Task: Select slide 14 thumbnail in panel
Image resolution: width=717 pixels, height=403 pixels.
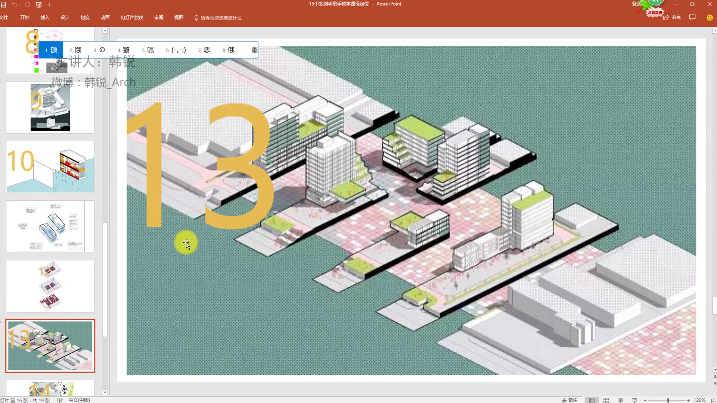Action: tap(50, 388)
